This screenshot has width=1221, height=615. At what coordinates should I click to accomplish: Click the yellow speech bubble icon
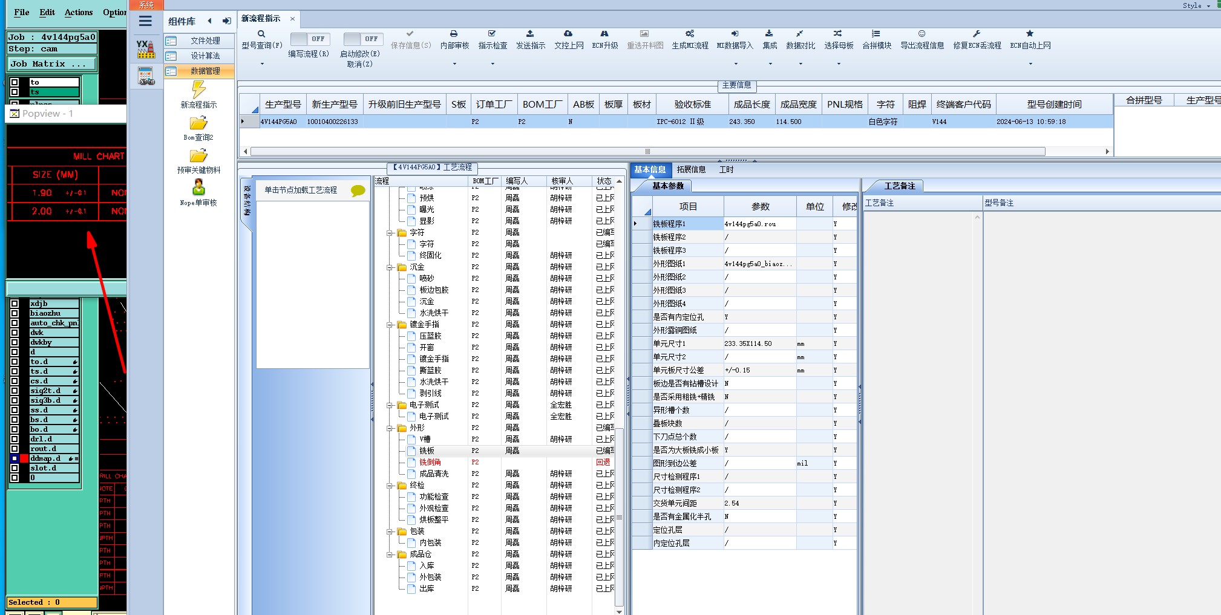pos(358,191)
